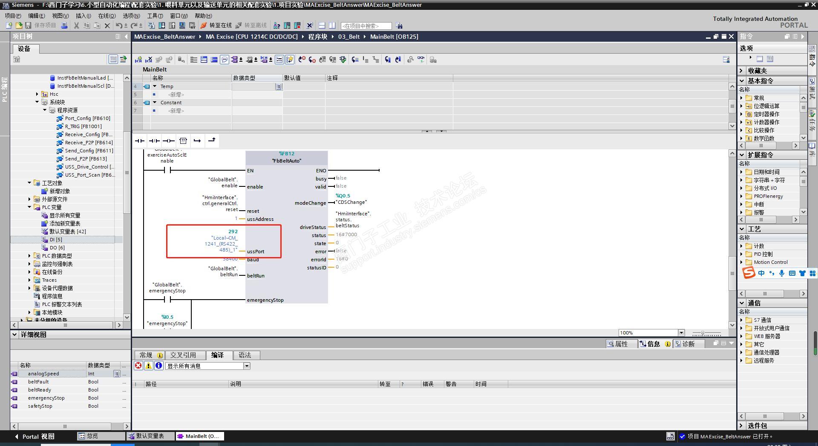This screenshot has width=818, height=446.
Task: Compile the project from the main toolbar
Action: 151,26
